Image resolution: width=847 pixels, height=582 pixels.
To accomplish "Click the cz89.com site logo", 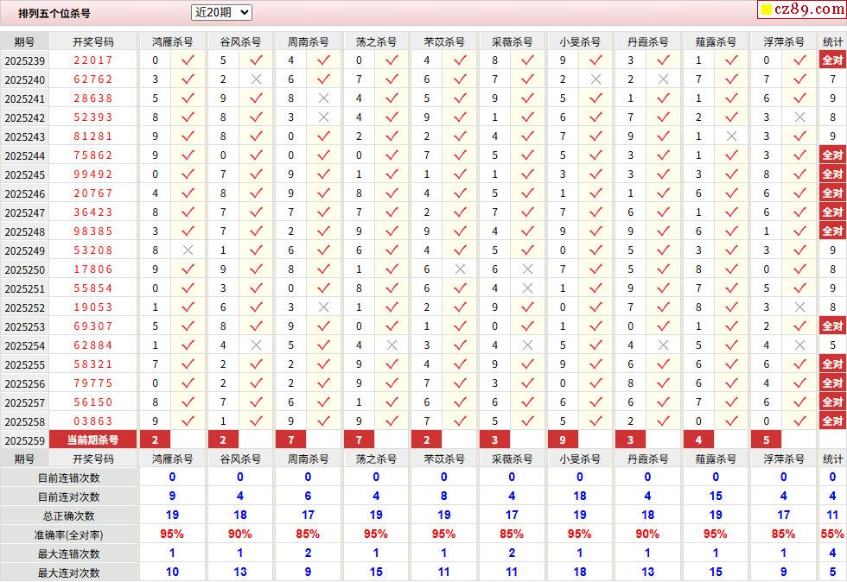I will point(802,9).
